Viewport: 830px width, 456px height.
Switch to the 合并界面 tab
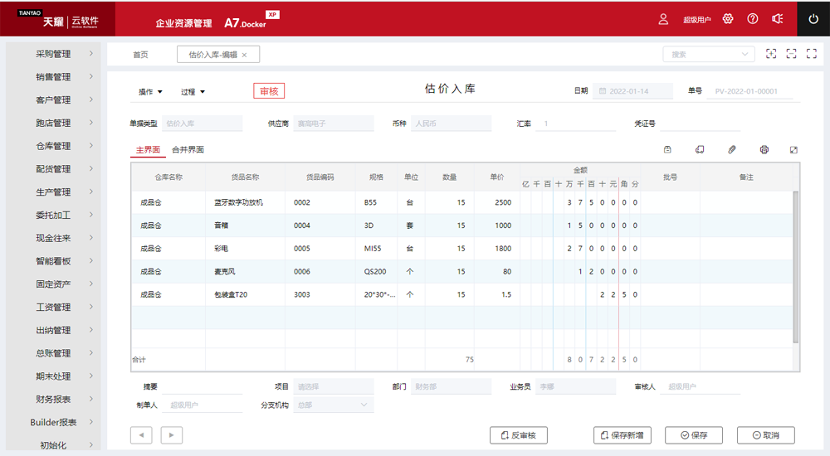tap(188, 150)
